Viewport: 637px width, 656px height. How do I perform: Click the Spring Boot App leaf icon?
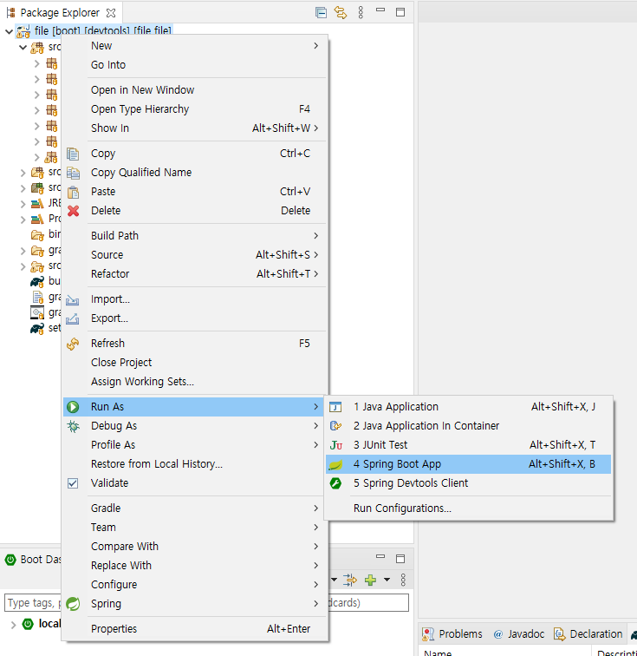[336, 464]
